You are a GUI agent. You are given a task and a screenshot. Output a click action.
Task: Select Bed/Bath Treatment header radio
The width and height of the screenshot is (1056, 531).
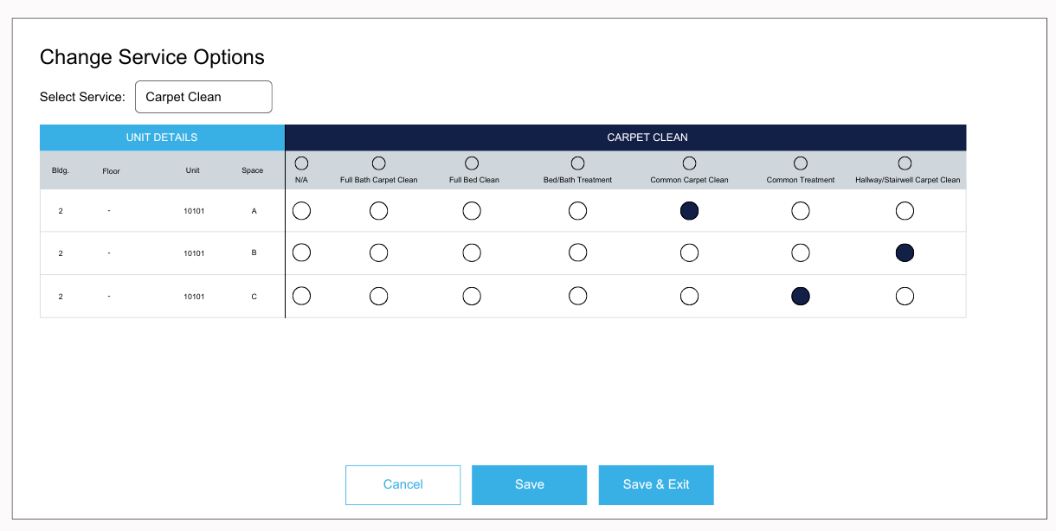tap(577, 163)
